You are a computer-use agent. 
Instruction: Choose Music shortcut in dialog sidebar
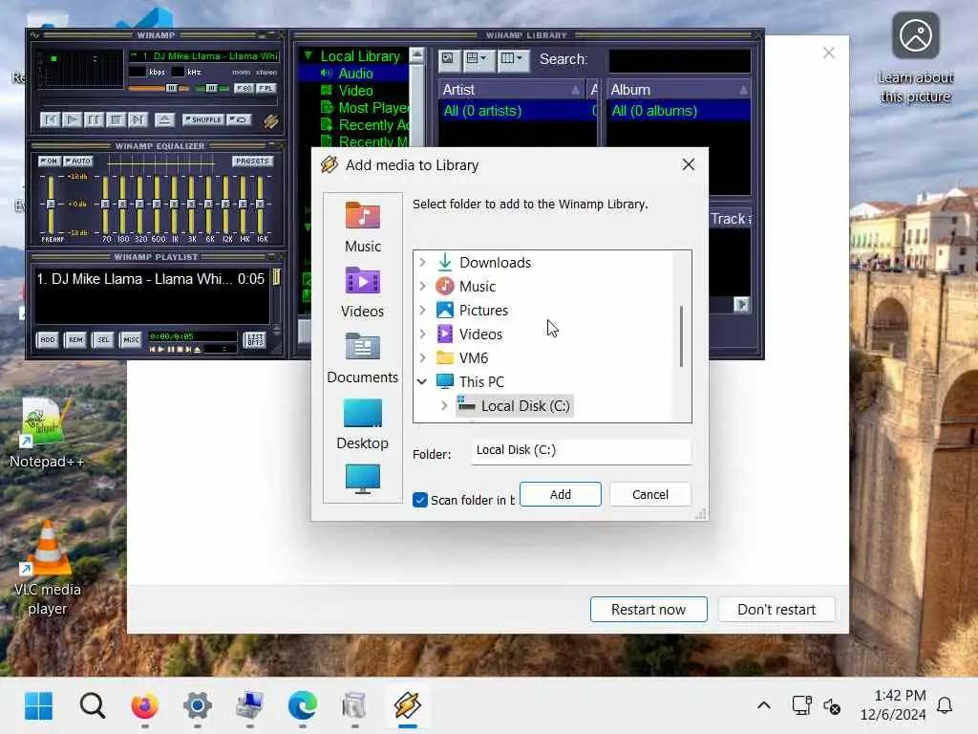click(362, 227)
